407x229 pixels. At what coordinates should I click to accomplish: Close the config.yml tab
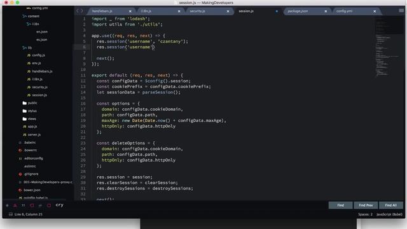point(375,11)
